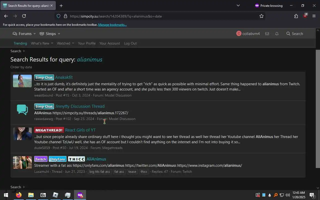Viewport: 320px width, 200px height.
Task: Open the uBlock extension icon with badge
Action: point(305,15)
